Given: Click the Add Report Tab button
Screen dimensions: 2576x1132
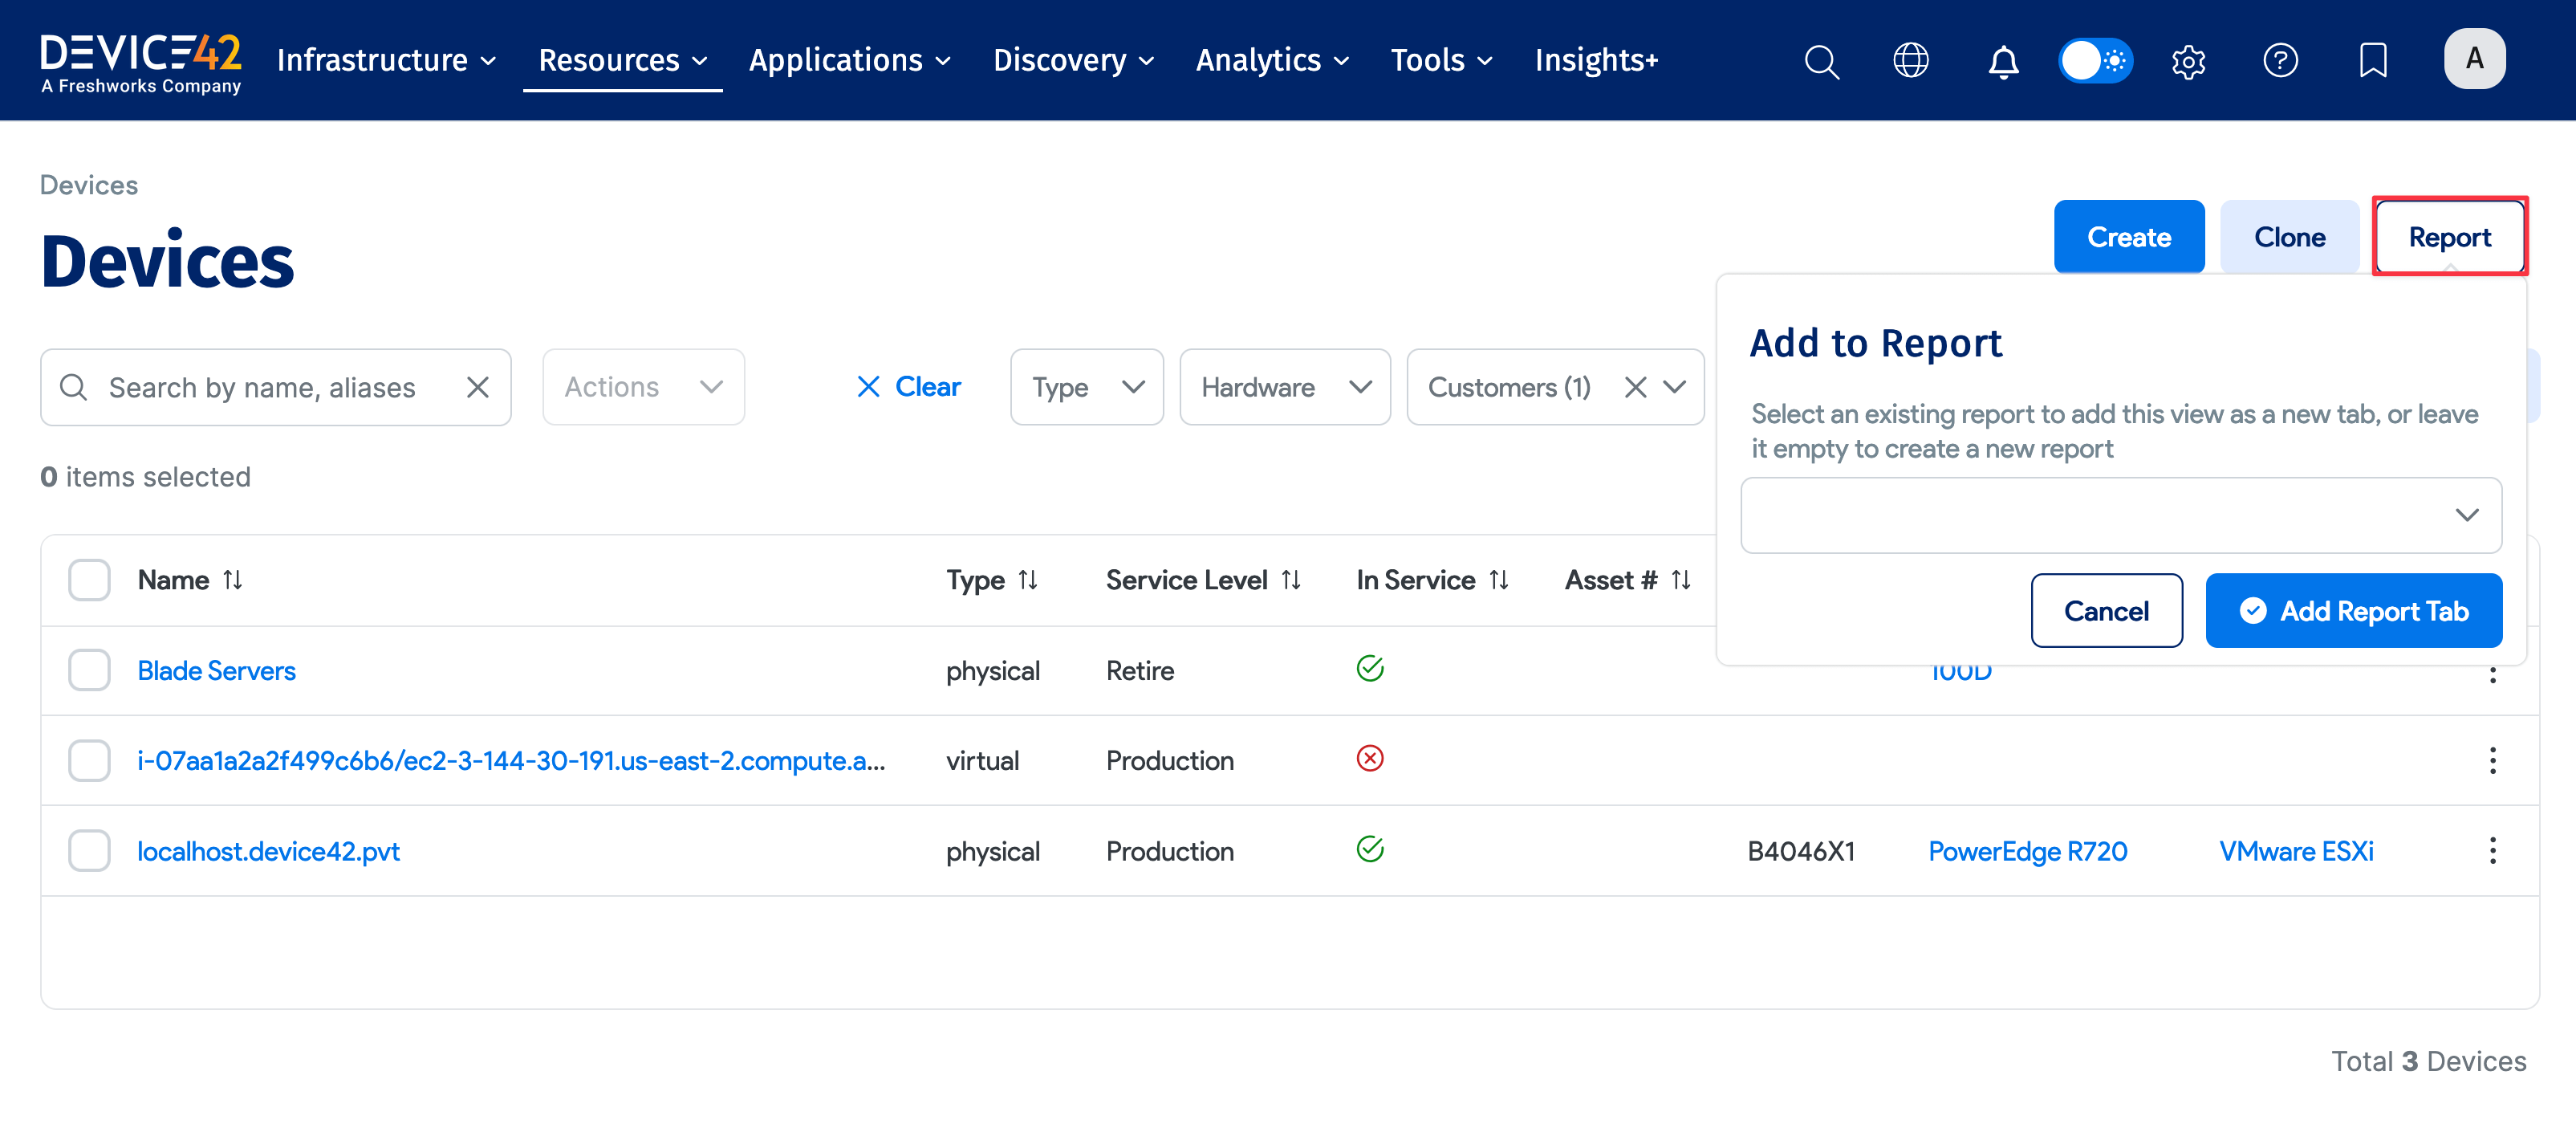Looking at the screenshot, I should pyautogui.click(x=2353, y=611).
